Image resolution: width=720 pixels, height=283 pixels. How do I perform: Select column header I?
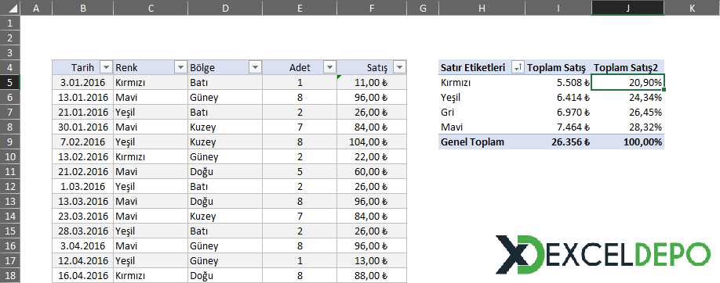558,7
